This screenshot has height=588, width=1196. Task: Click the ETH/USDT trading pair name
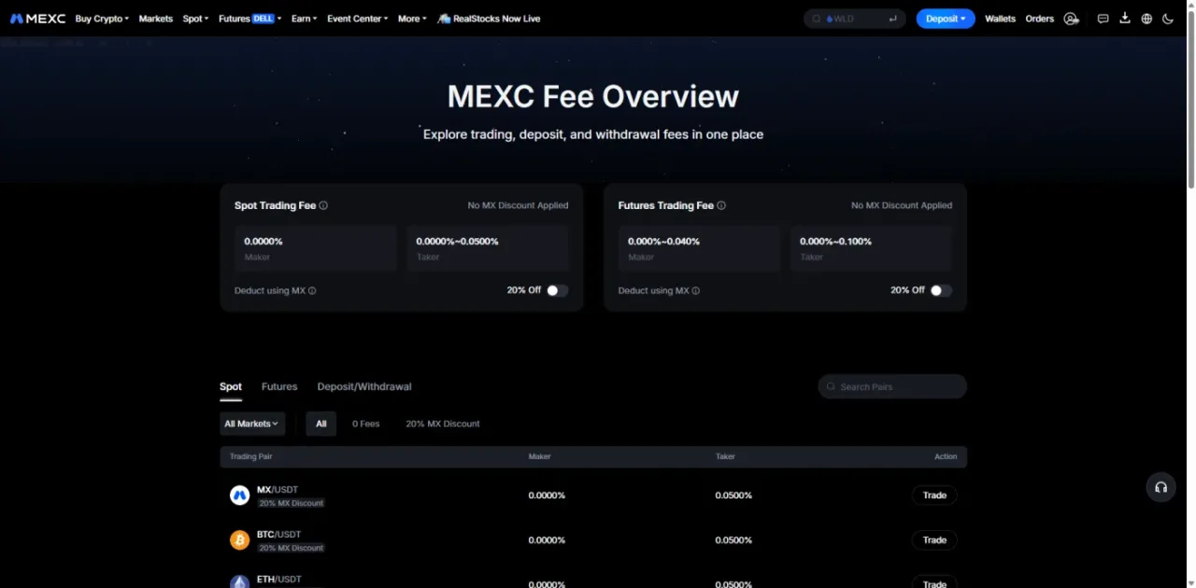point(279,580)
